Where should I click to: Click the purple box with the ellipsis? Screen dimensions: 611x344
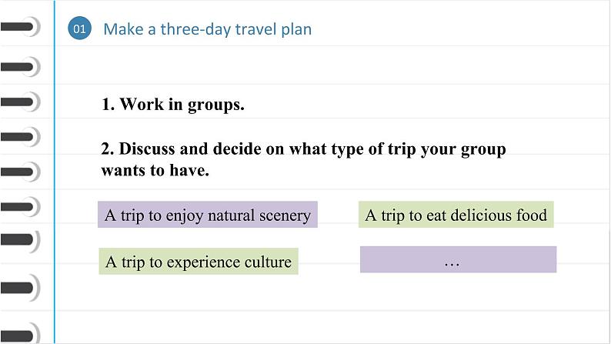(459, 259)
